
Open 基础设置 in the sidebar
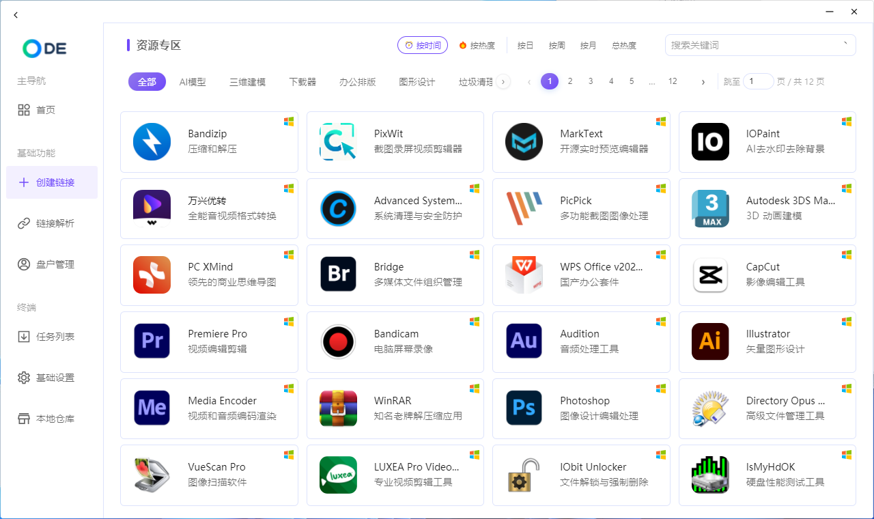click(x=52, y=378)
